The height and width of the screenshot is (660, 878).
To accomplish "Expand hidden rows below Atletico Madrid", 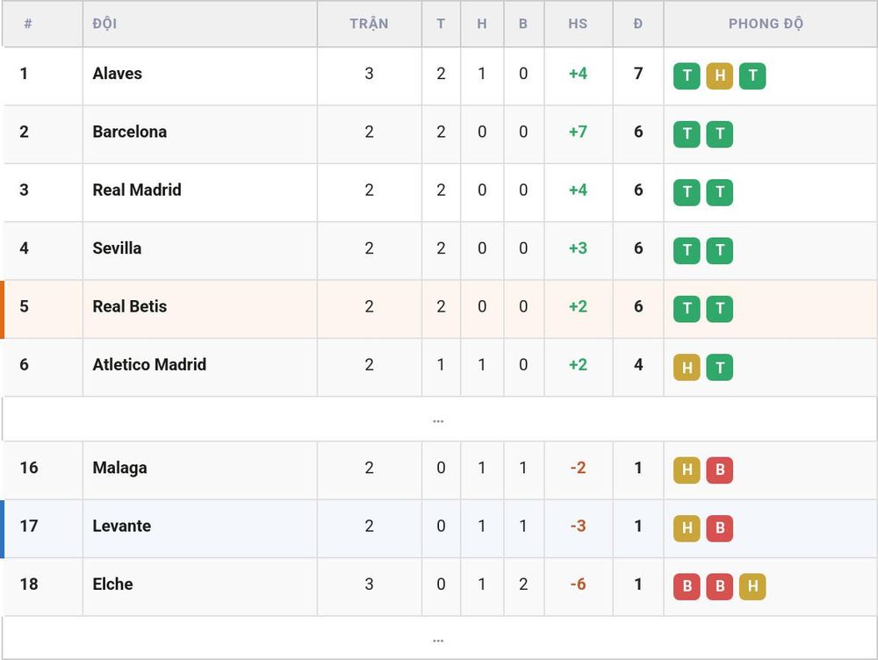I will (438, 420).
